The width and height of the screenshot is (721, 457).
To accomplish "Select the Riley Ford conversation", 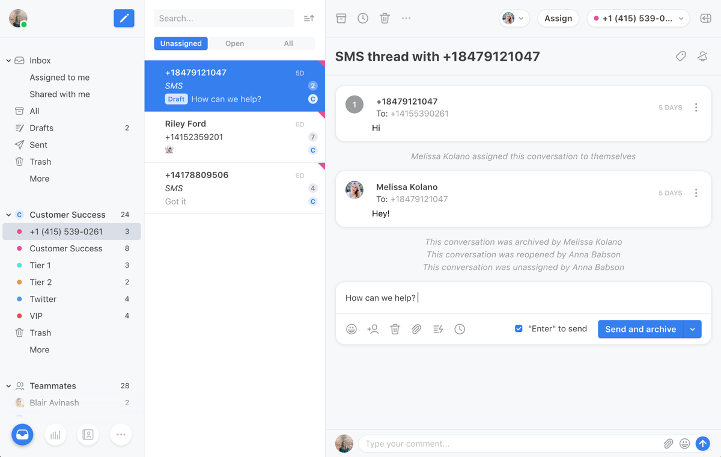I will pyautogui.click(x=234, y=137).
